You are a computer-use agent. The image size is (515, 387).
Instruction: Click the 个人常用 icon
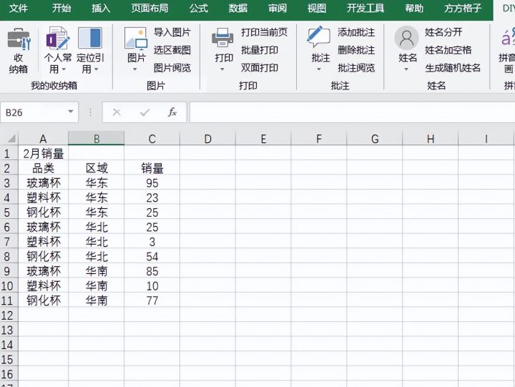coord(58,38)
